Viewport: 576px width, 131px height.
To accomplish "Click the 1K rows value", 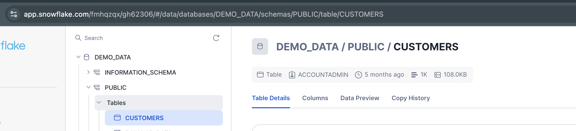I will click(424, 75).
